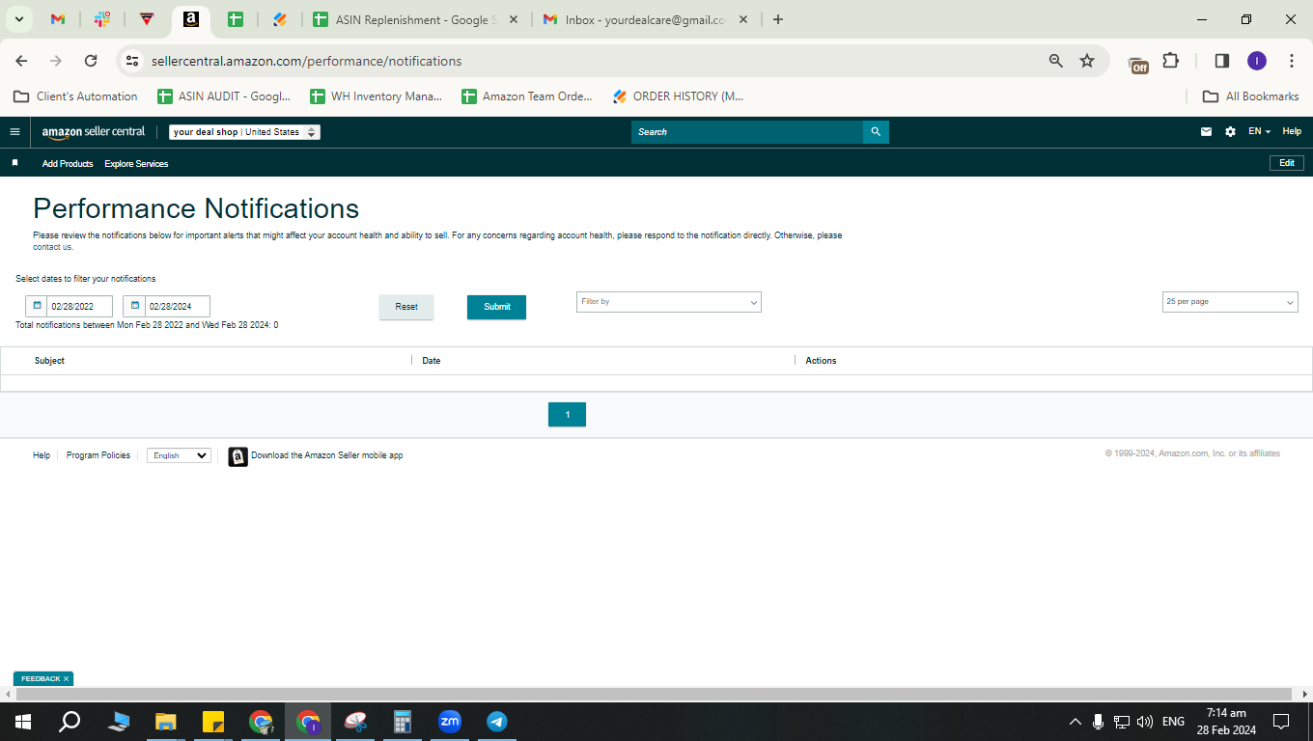Viewport: 1313px width, 741px height.
Task: Open the buyer messages envelope icon
Action: pyautogui.click(x=1206, y=132)
